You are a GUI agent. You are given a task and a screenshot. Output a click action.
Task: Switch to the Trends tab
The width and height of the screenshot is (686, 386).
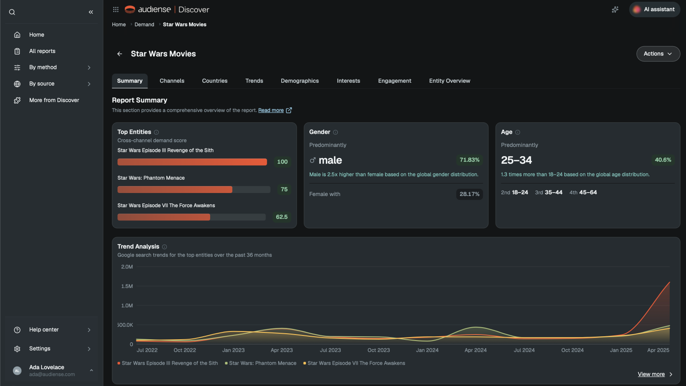coord(254,81)
